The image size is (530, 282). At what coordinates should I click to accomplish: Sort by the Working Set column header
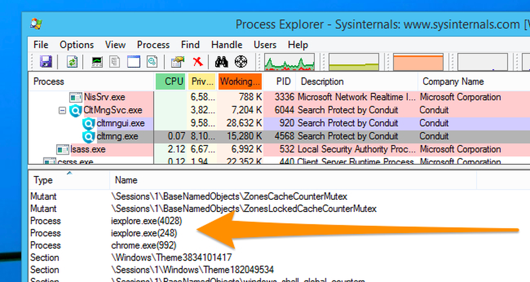(x=240, y=82)
